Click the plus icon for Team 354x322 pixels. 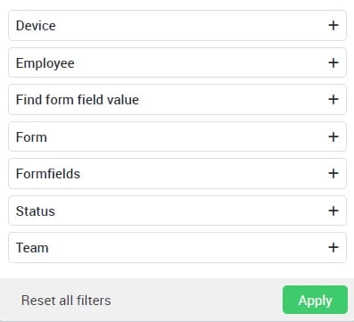[x=333, y=247]
